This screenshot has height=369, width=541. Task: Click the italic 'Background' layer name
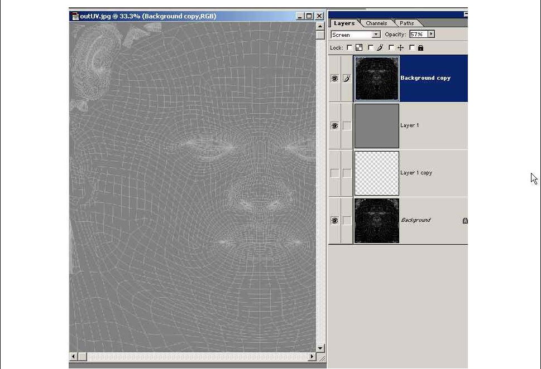(416, 220)
